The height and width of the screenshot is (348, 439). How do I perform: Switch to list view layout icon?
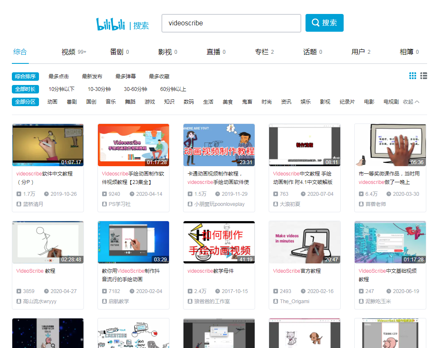(x=424, y=76)
